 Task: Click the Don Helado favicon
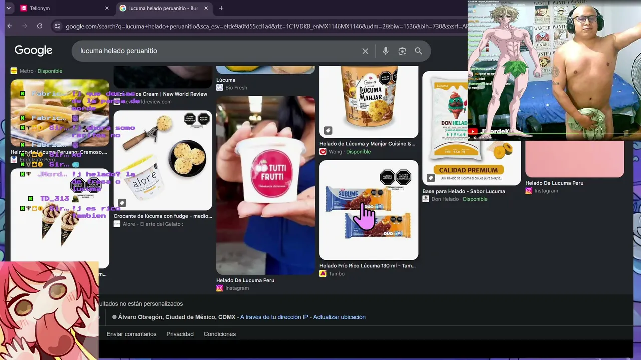(426, 199)
